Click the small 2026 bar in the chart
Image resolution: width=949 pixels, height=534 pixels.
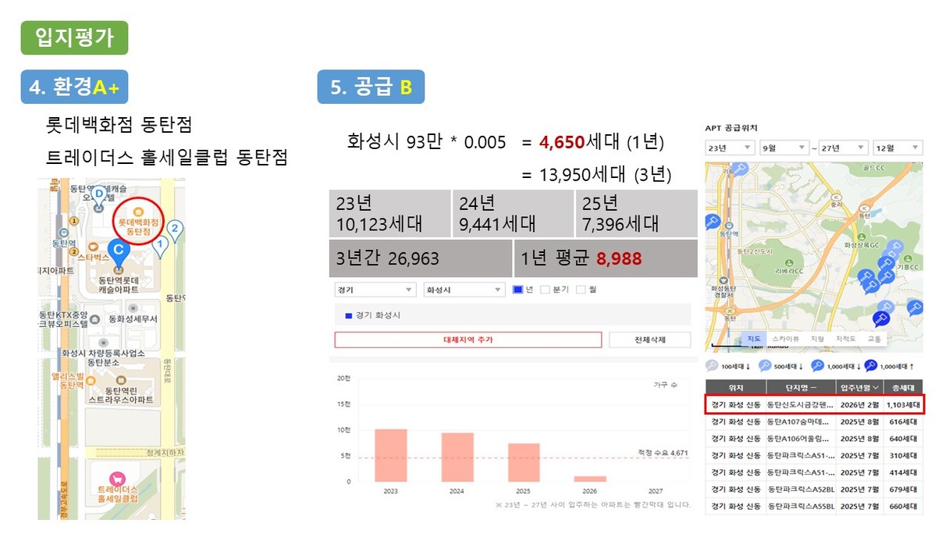click(x=590, y=479)
